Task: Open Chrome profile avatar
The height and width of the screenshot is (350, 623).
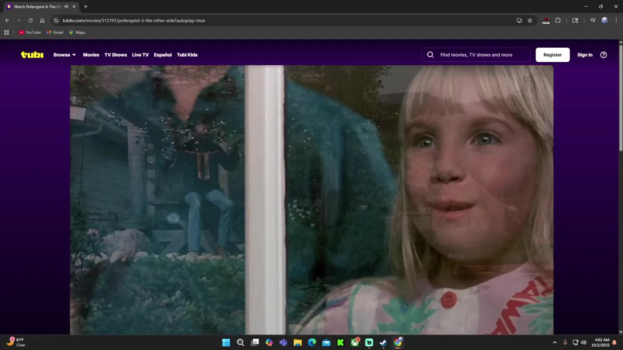Action: 605,20
